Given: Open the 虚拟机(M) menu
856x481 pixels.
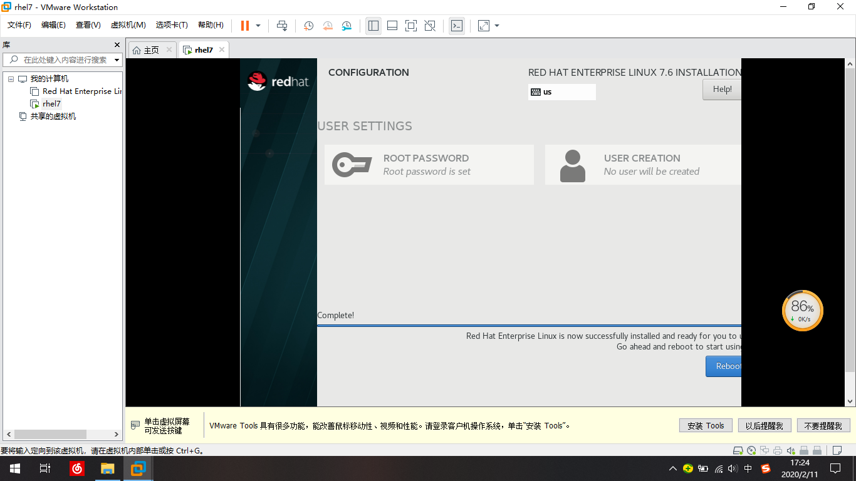Looking at the screenshot, I should [x=128, y=25].
